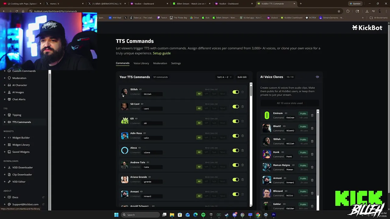Screen dimensions: 390x219
Task: Open AI Character in the sidebar
Action: point(19,85)
